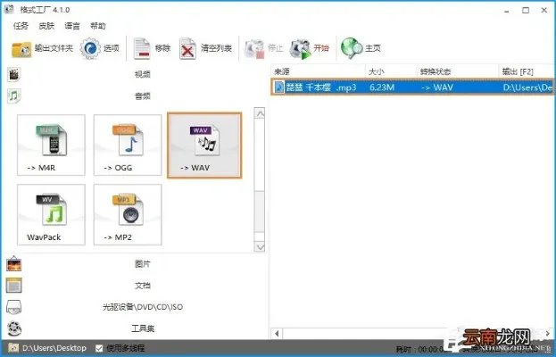Click the document icon beside 文档
Image resolution: width=556 pixels, height=357 pixels.
point(13,286)
